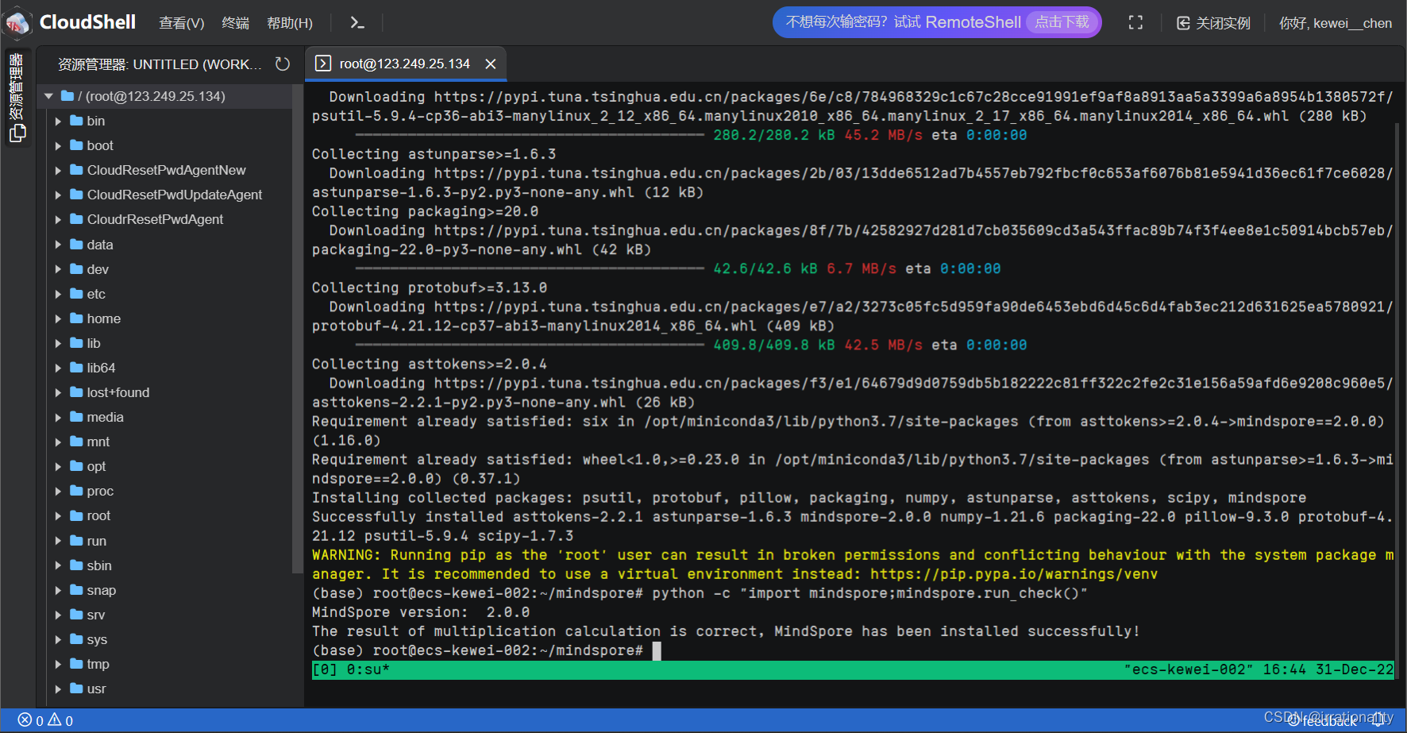Screen dimensions: 1407x733
Task: Click the 'MindSpore version: 2.0.0' output line
Action: coord(421,612)
